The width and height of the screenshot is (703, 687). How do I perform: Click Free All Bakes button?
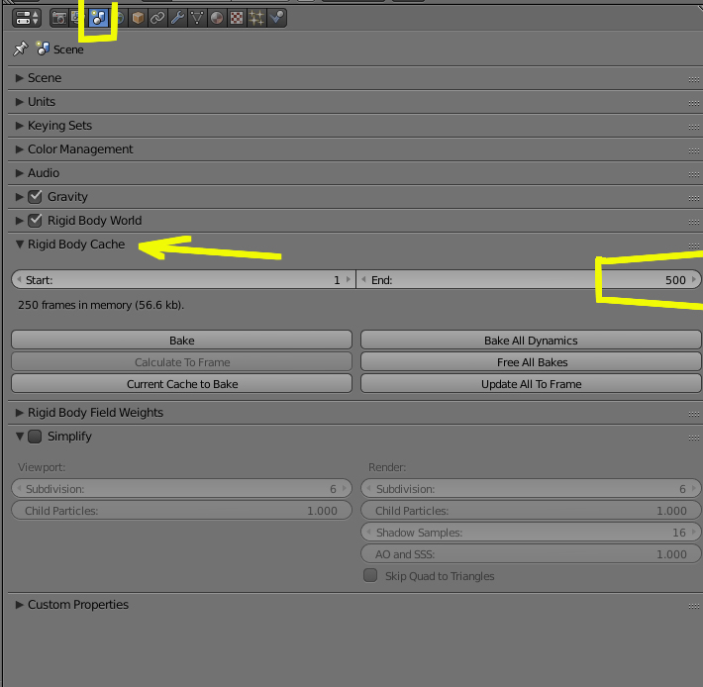coord(531,362)
